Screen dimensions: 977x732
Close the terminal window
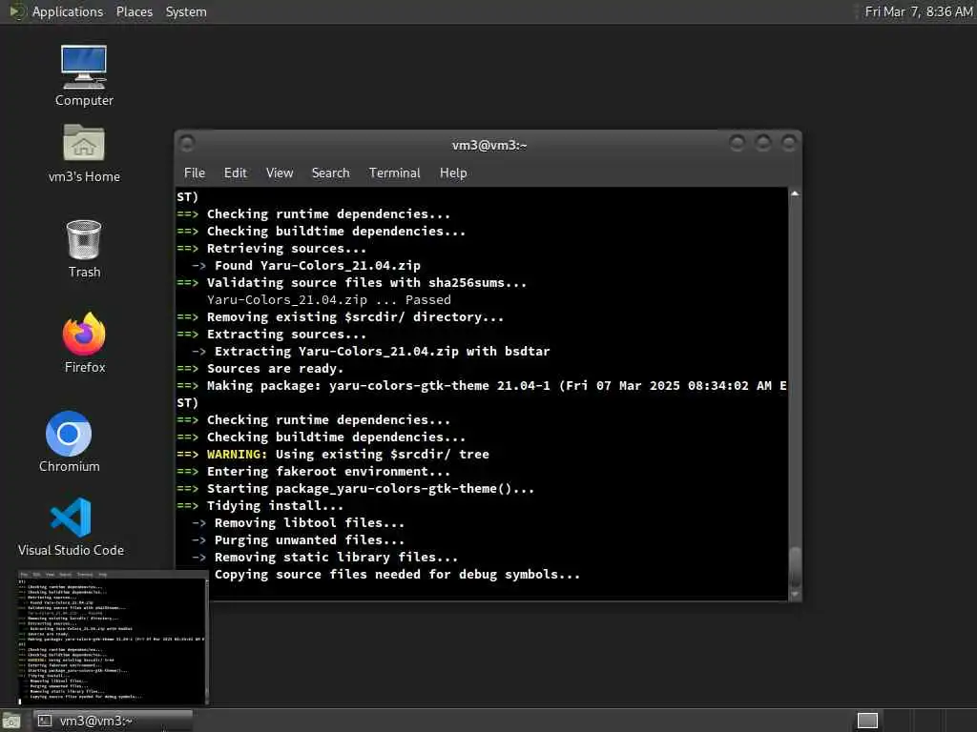(x=789, y=143)
